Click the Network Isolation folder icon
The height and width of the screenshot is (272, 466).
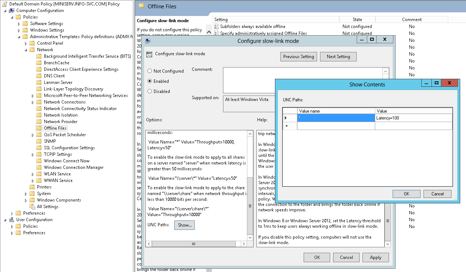(39, 115)
